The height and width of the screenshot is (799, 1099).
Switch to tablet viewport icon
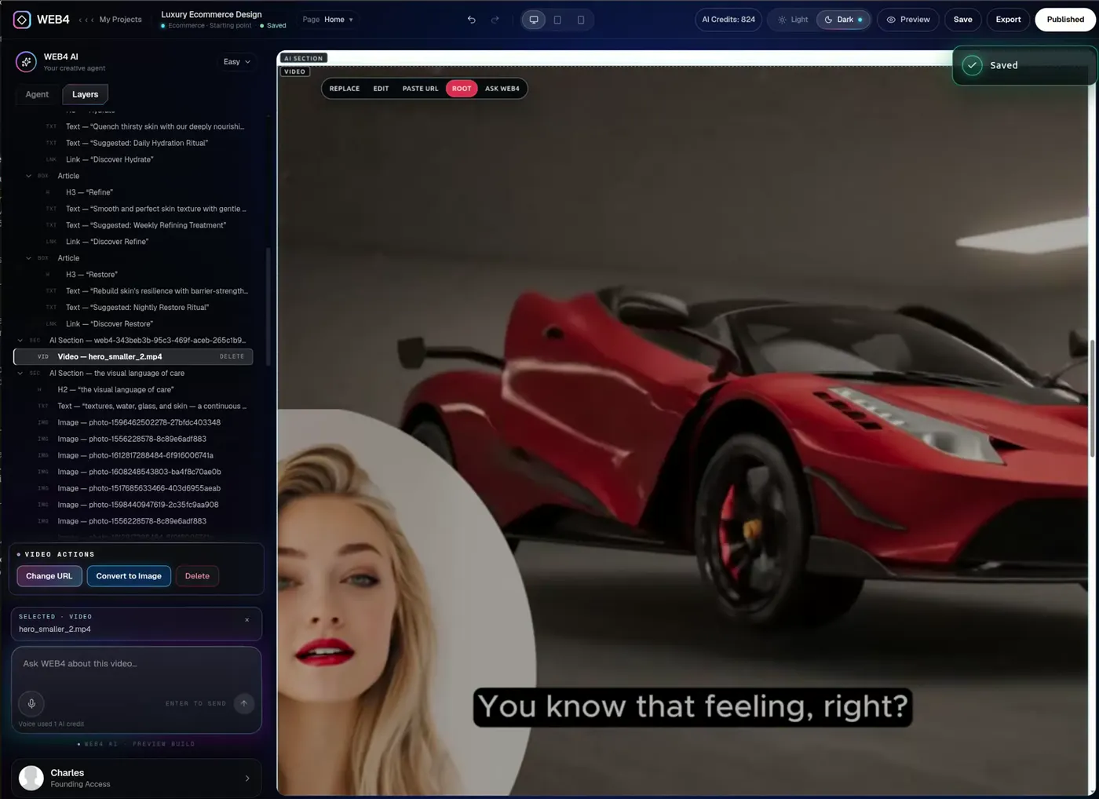557,20
